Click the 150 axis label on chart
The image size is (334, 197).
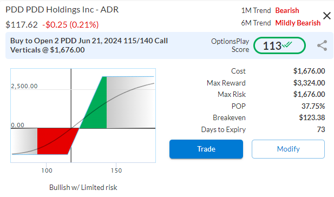tap(116, 170)
